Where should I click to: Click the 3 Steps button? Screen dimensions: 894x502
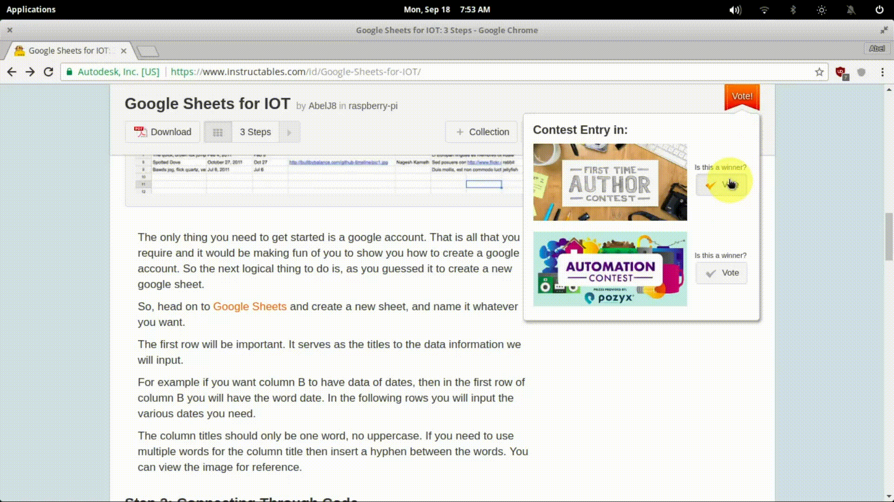click(255, 132)
